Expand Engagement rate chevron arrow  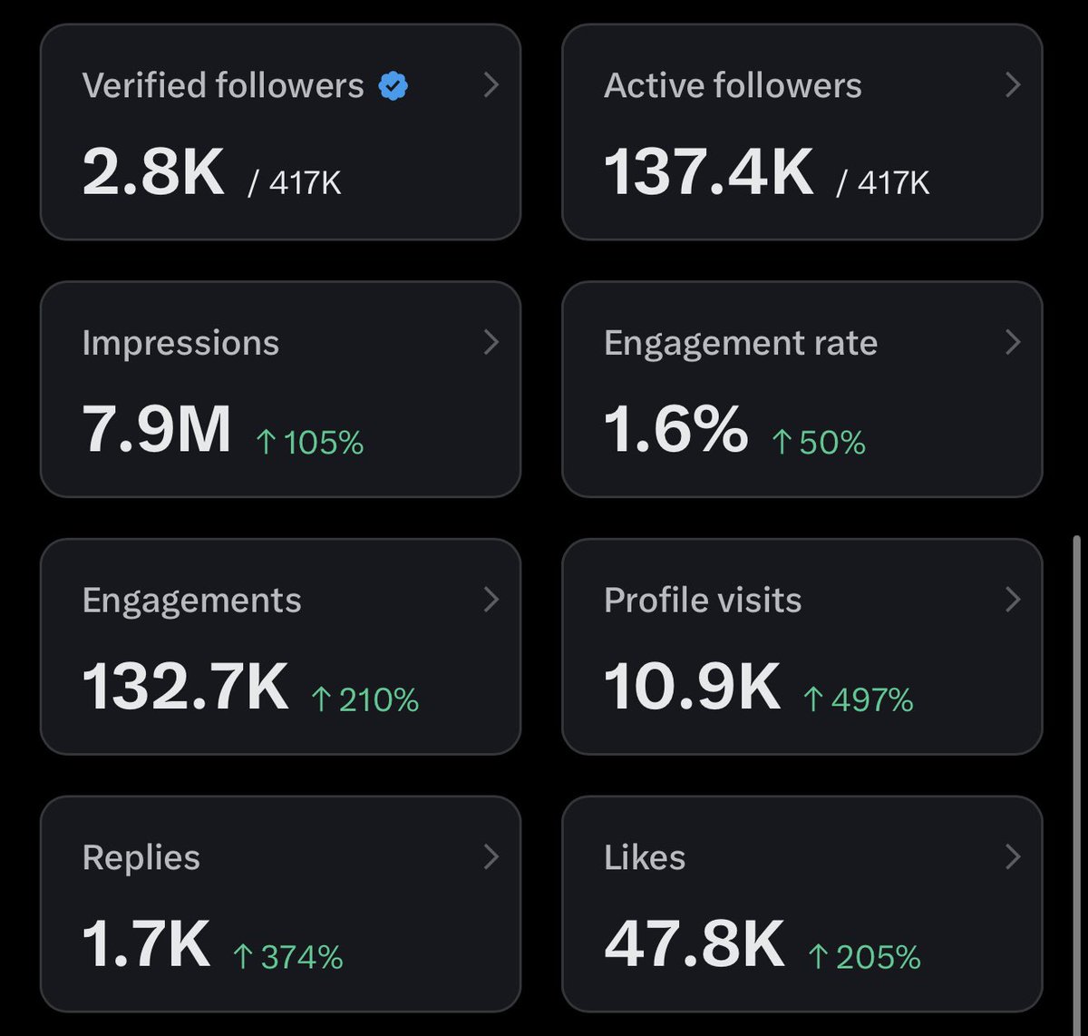tap(1014, 342)
